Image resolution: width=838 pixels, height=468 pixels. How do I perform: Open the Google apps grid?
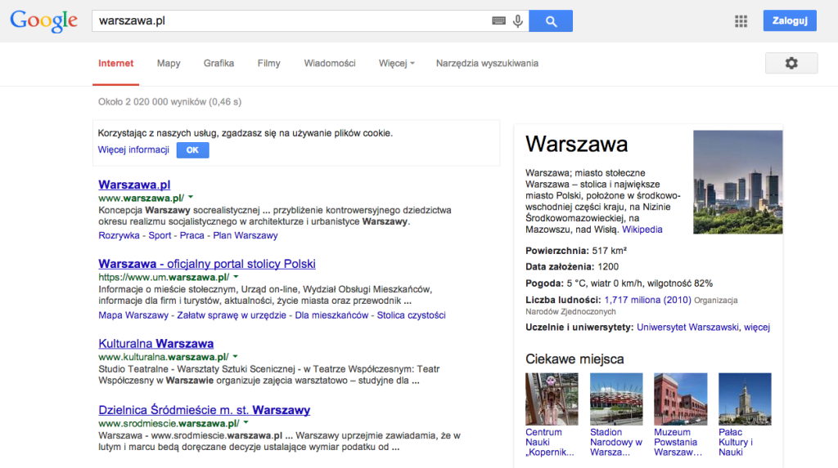pyautogui.click(x=741, y=20)
